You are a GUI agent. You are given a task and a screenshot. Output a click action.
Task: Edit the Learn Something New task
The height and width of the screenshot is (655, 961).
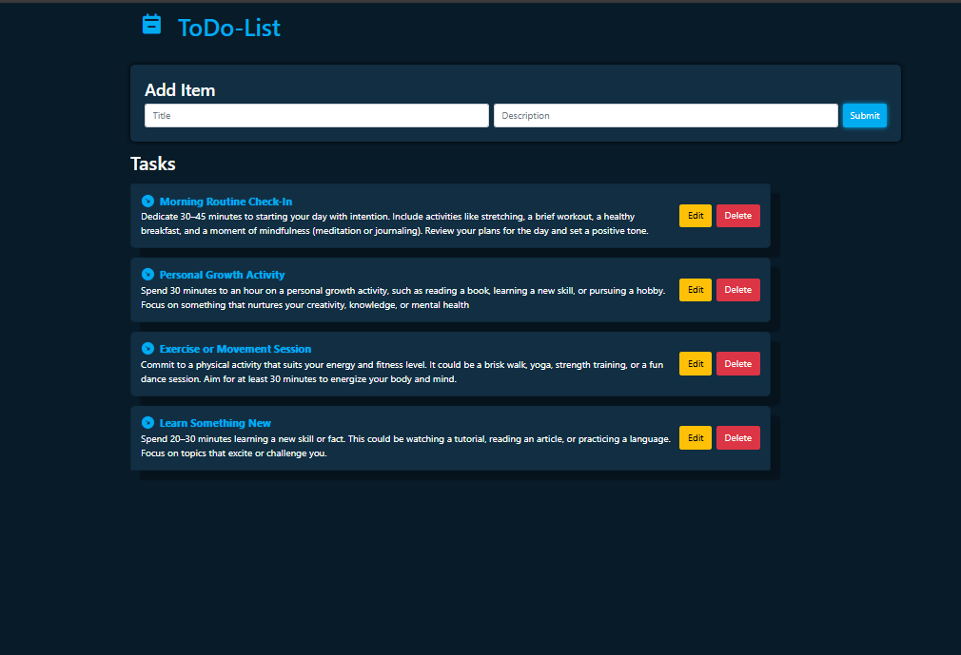(695, 438)
